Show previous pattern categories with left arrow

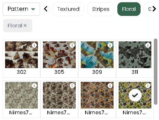click(46, 9)
